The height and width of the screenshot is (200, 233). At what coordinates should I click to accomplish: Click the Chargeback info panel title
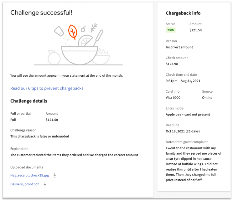click(x=183, y=13)
